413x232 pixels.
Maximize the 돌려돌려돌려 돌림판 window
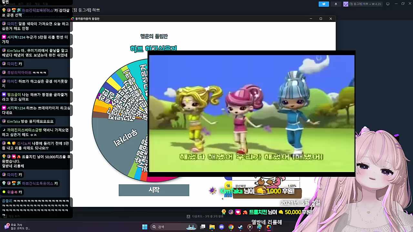click(x=321, y=19)
